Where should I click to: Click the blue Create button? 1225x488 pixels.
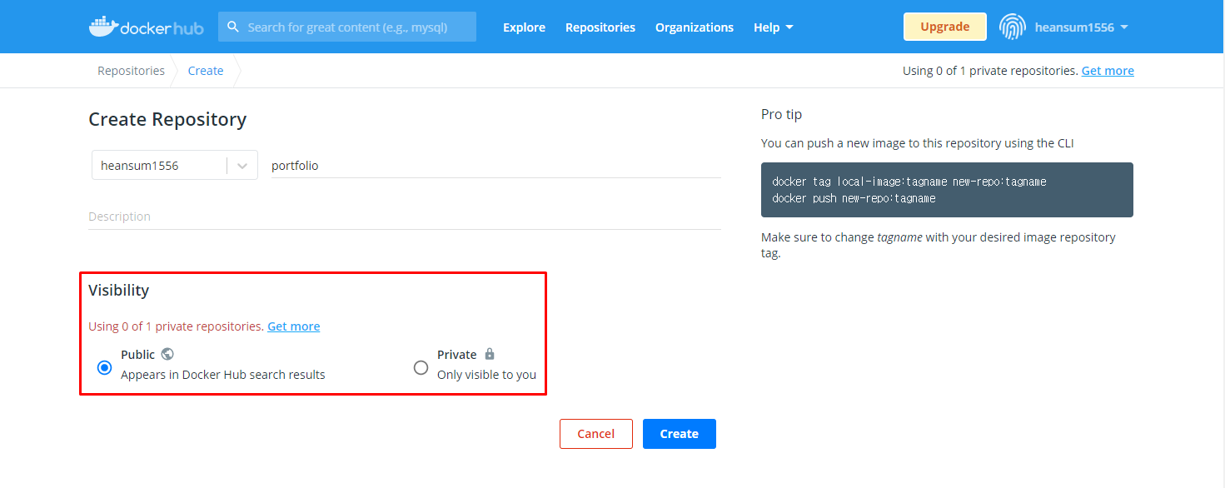[x=680, y=434]
